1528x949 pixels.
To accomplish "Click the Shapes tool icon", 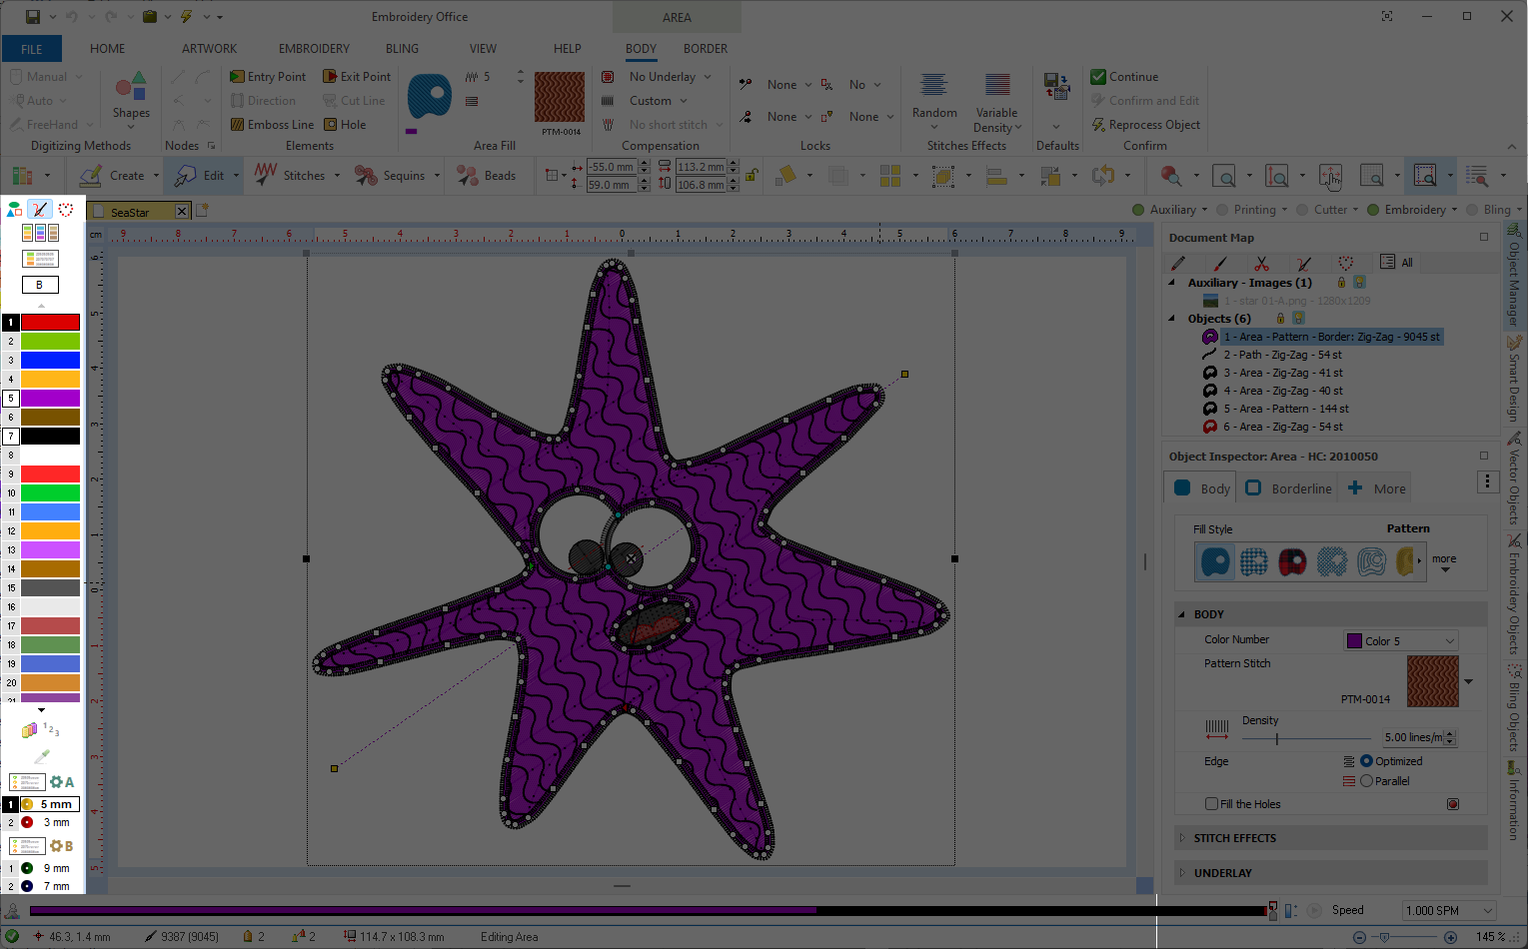I will click(131, 88).
